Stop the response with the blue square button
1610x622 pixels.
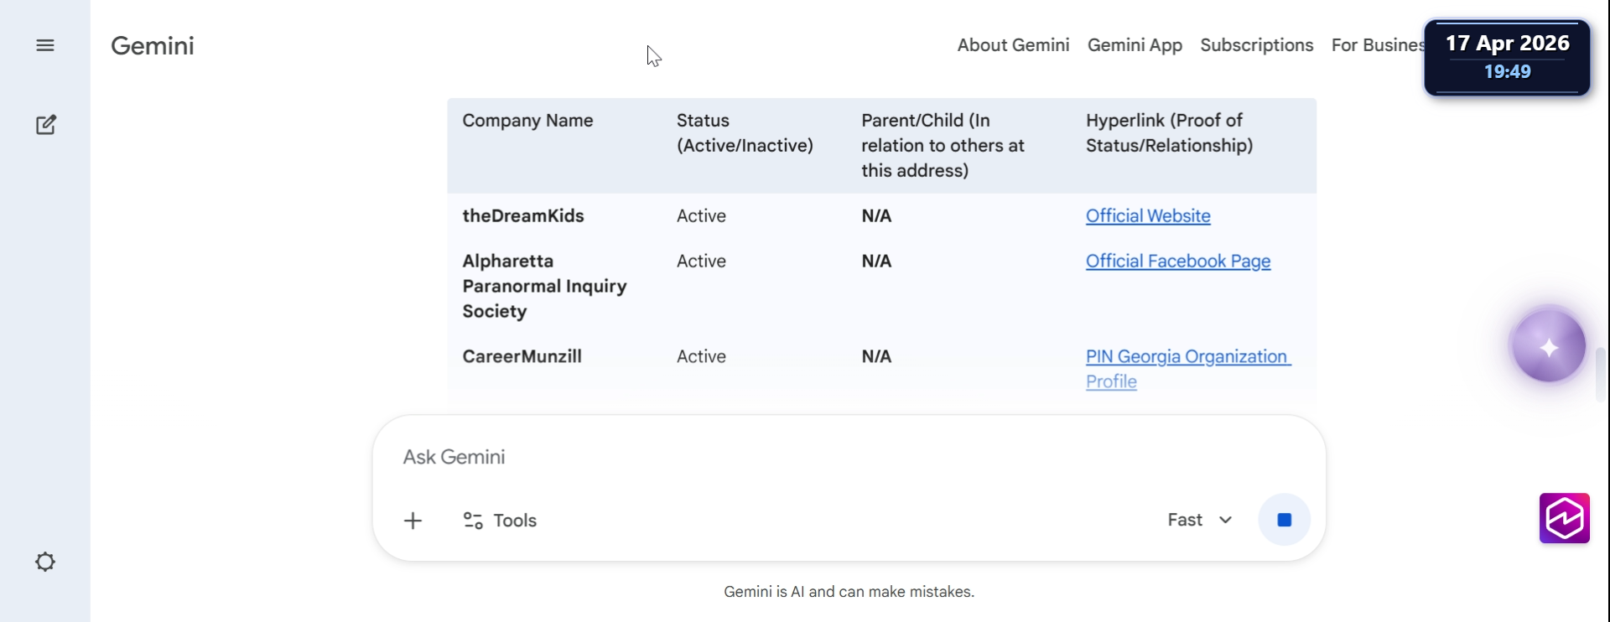tap(1284, 520)
